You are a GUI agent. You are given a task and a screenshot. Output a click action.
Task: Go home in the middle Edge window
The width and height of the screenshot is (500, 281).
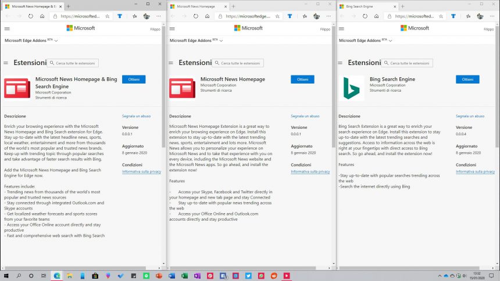[208, 16]
